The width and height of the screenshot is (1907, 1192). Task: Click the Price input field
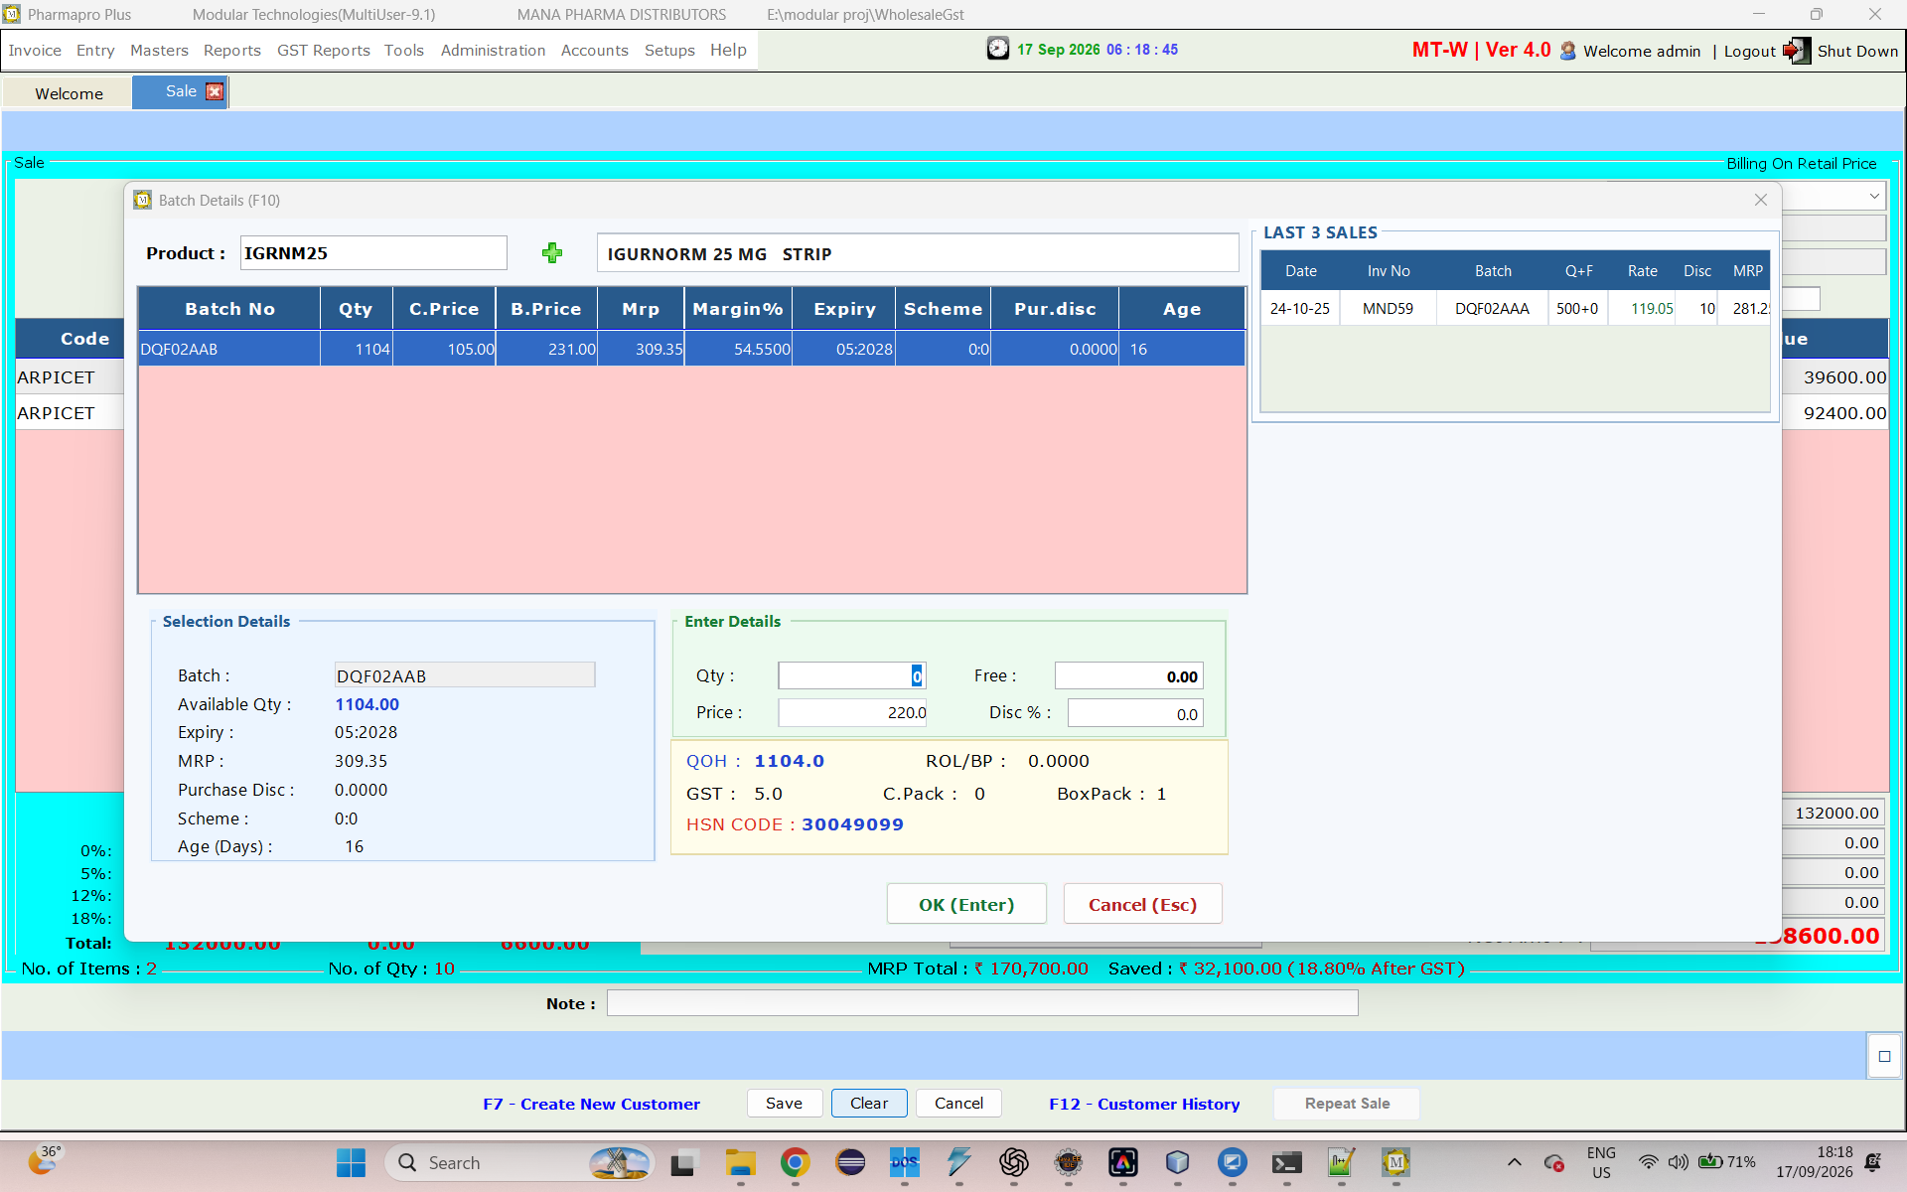pos(851,712)
